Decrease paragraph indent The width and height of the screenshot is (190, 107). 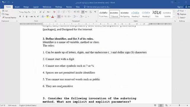[75, 12]
